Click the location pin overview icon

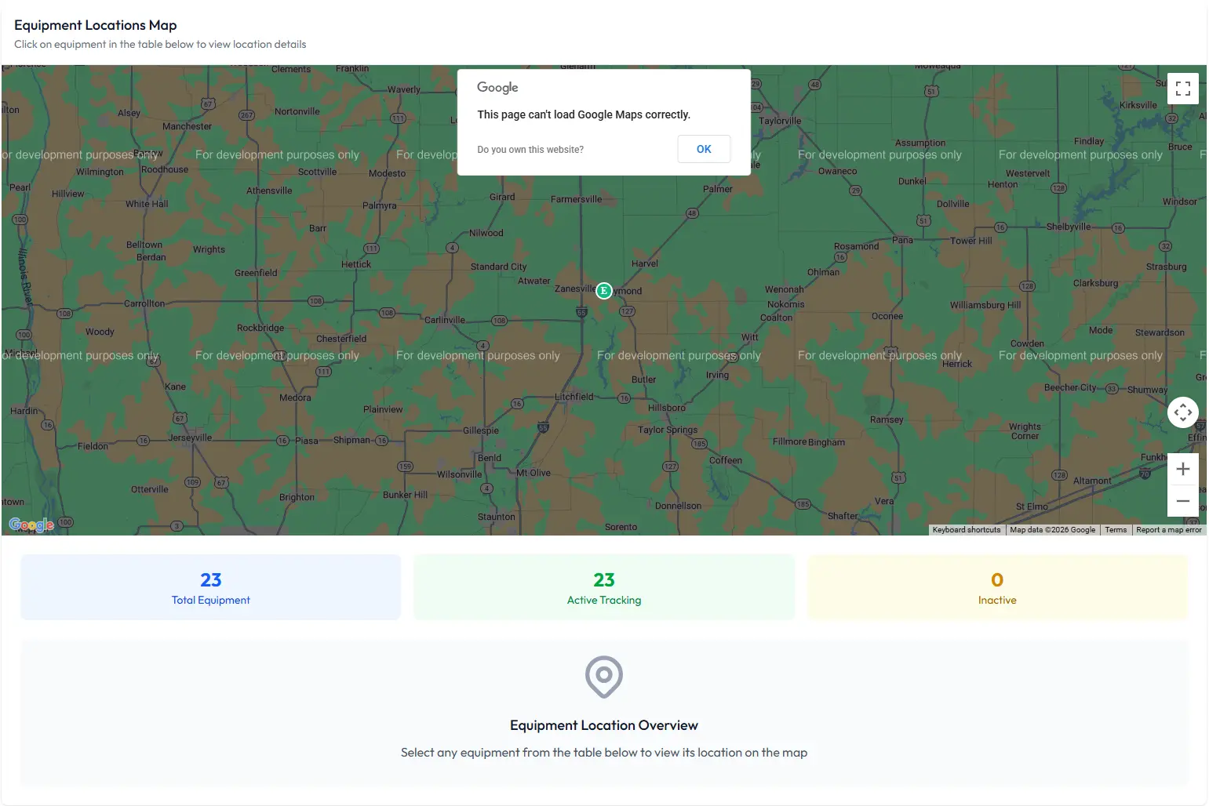(x=603, y=677)
